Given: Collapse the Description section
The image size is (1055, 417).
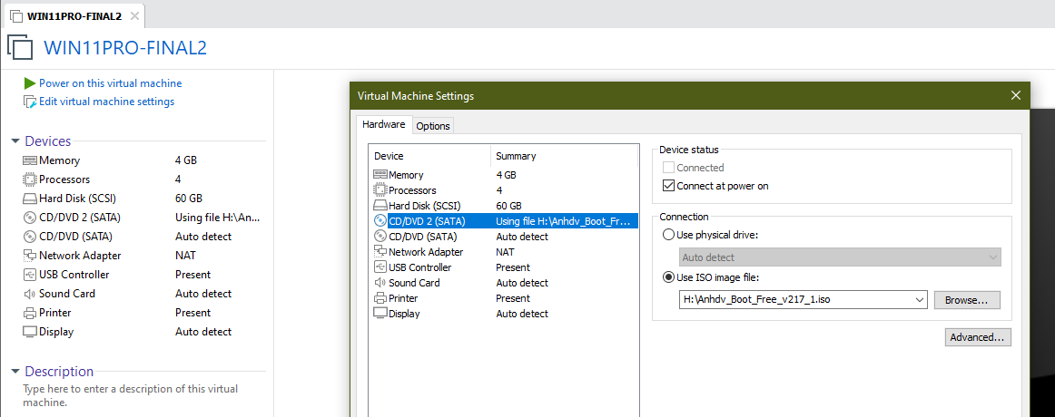Looking at the screenshot, I should pos(15,372).
